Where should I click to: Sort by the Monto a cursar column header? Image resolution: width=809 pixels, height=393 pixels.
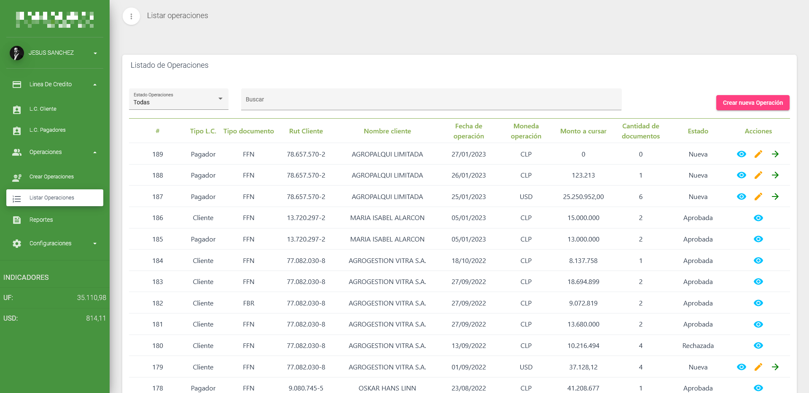[583, 131]
